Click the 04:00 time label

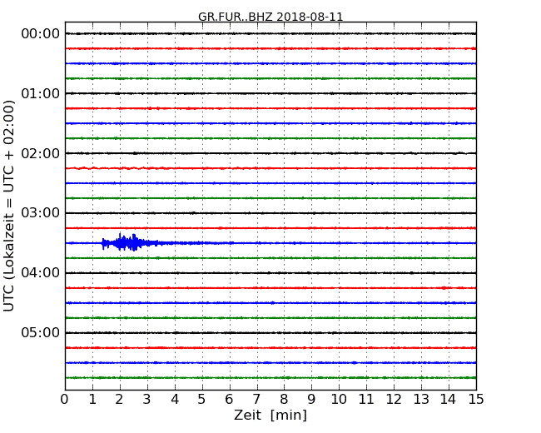41,273
